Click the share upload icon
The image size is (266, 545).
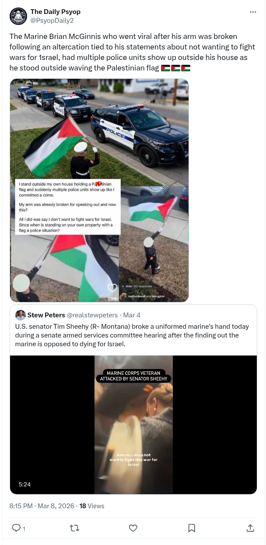[x=250, y=528]
